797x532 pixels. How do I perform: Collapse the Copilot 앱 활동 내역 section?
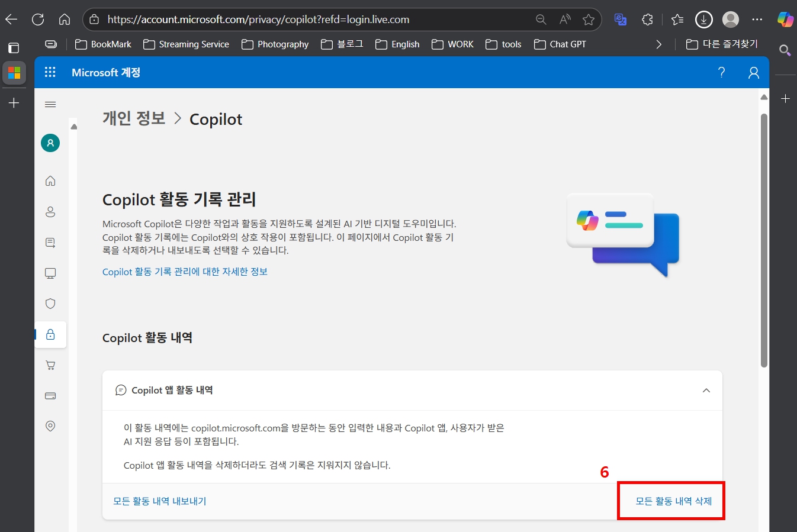pyautogui.click(x=706, y=391)
